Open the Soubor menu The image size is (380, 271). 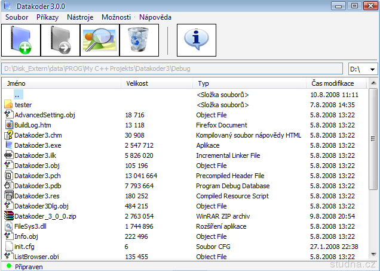coord(17,17)
